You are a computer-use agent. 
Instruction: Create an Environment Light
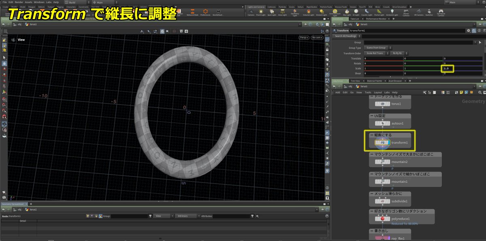(335, 13)
